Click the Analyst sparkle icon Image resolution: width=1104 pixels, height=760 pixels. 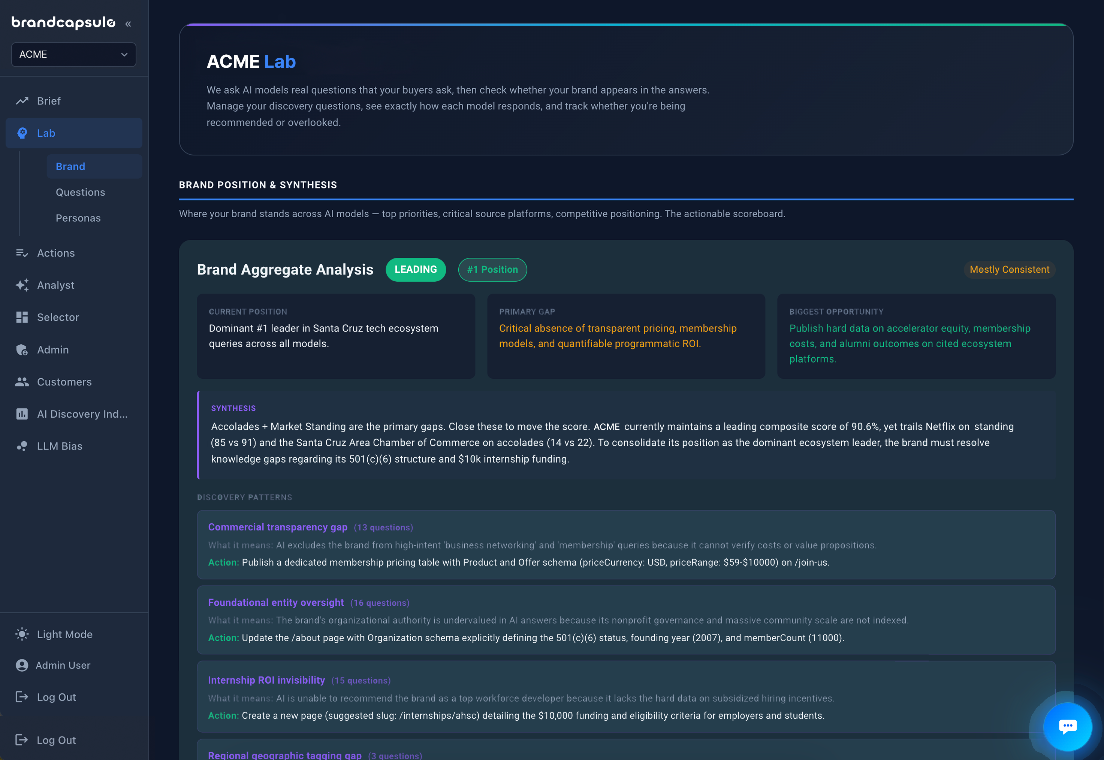(22, 285)
